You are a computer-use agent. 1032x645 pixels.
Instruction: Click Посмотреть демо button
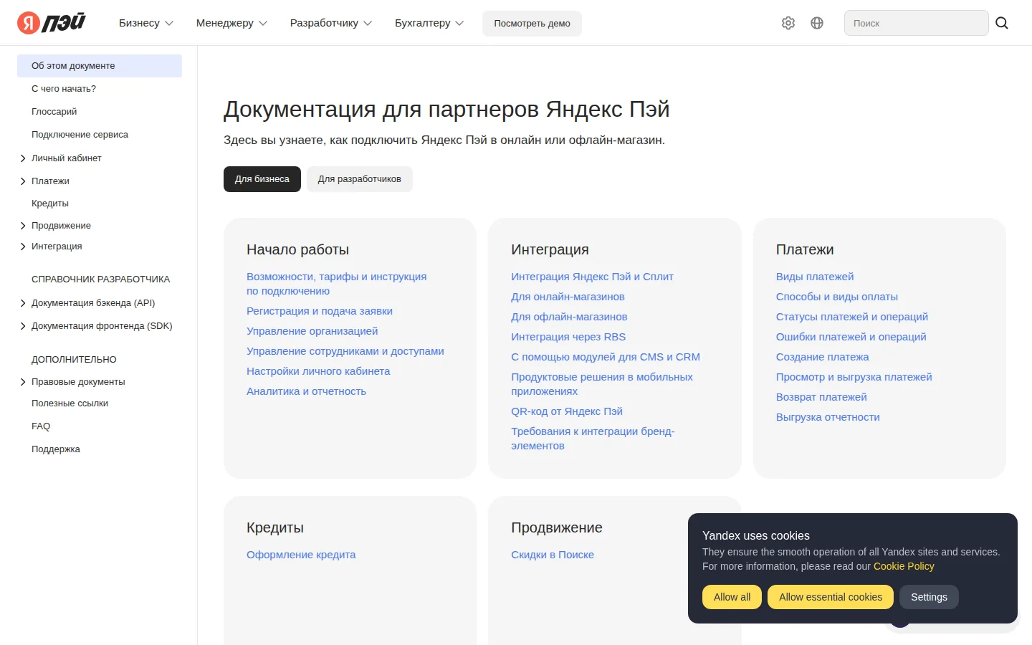click(x=532, y=23)
